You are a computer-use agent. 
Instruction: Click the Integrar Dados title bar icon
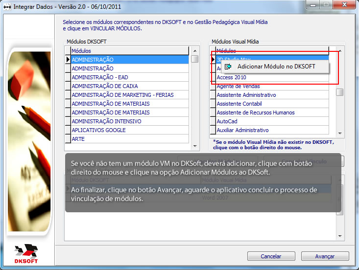click(7, 7)
